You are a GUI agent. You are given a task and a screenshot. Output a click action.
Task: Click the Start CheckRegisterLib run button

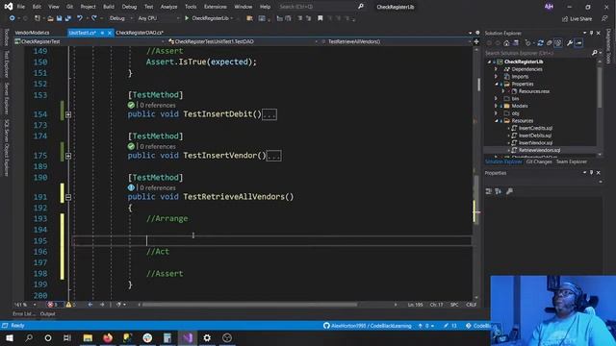[x=208, y=18]
